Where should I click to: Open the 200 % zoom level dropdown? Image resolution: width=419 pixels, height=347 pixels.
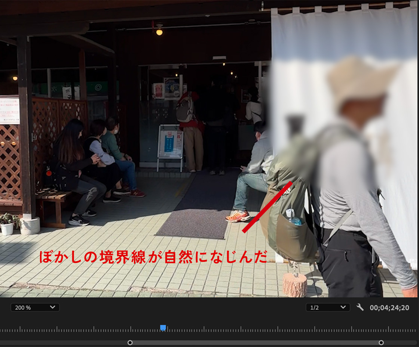(35, 307)
